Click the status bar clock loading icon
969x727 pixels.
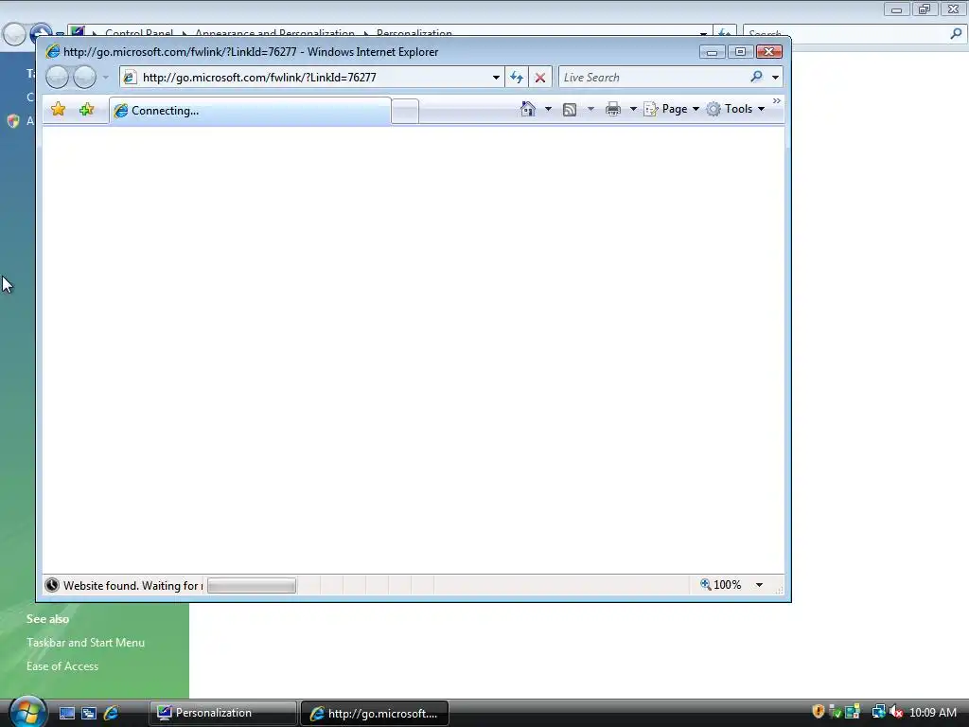tap(52, 585)
